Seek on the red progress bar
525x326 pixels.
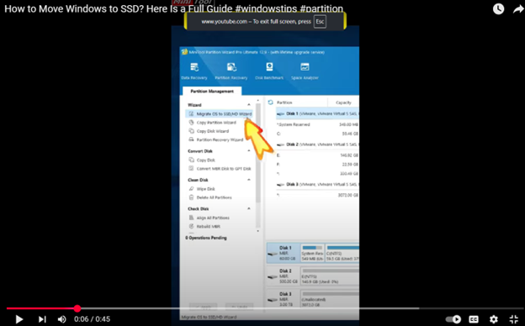(41, 308)
